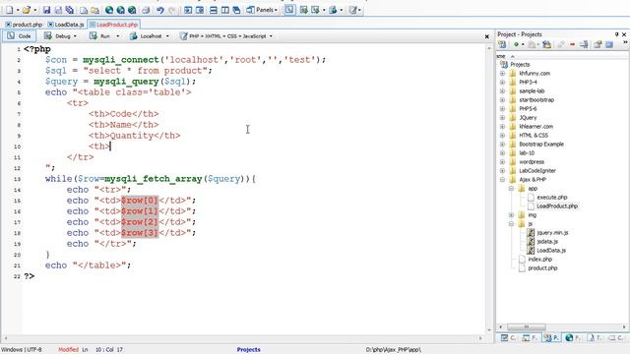This screenshot has height=354, width=630.
Task: Switch to Projects panel tab at bottom
Action: pos(550,338)
